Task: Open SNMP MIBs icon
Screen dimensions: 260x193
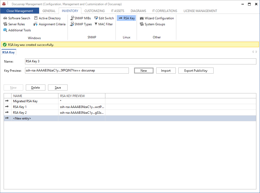Action: (72, 18)
